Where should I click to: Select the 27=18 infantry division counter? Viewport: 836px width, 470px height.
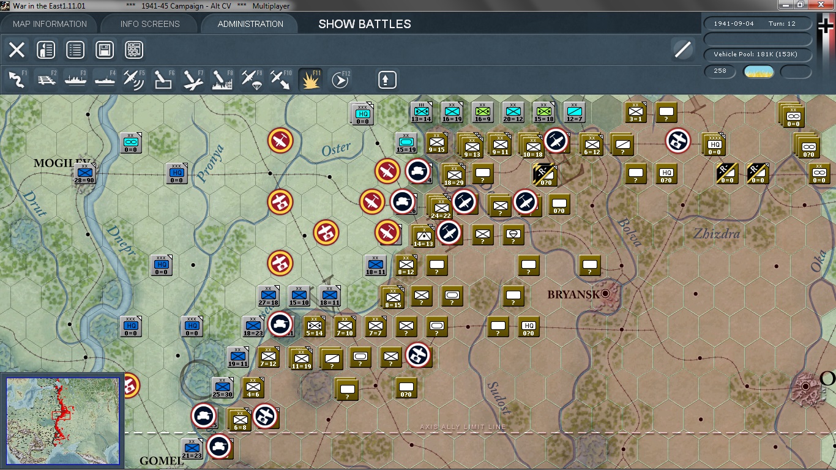[x=268, y=296]
